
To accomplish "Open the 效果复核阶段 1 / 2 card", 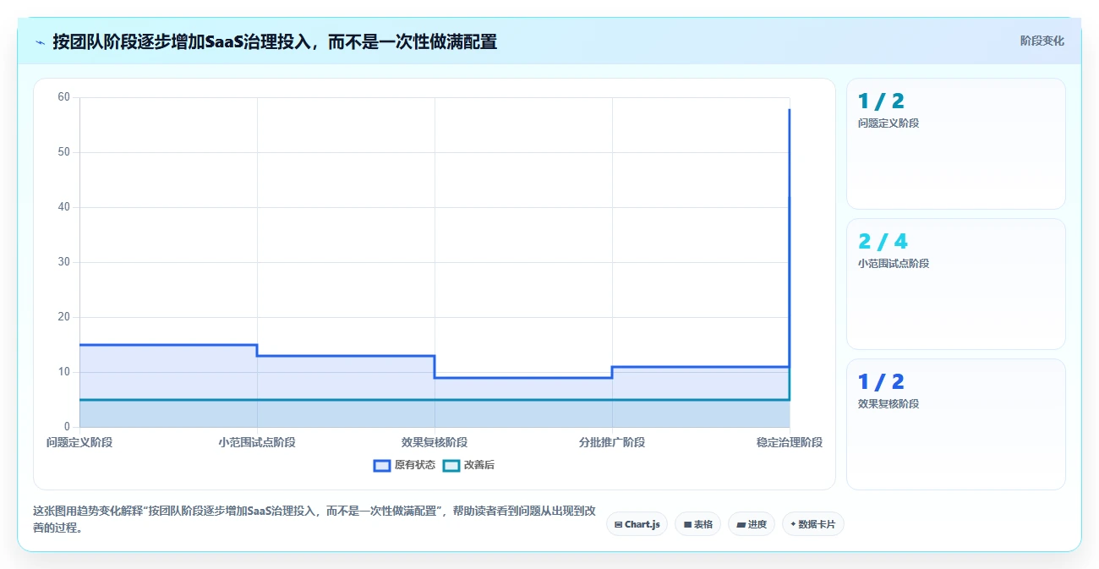I will pyautogui.click(x=955, y=424).
